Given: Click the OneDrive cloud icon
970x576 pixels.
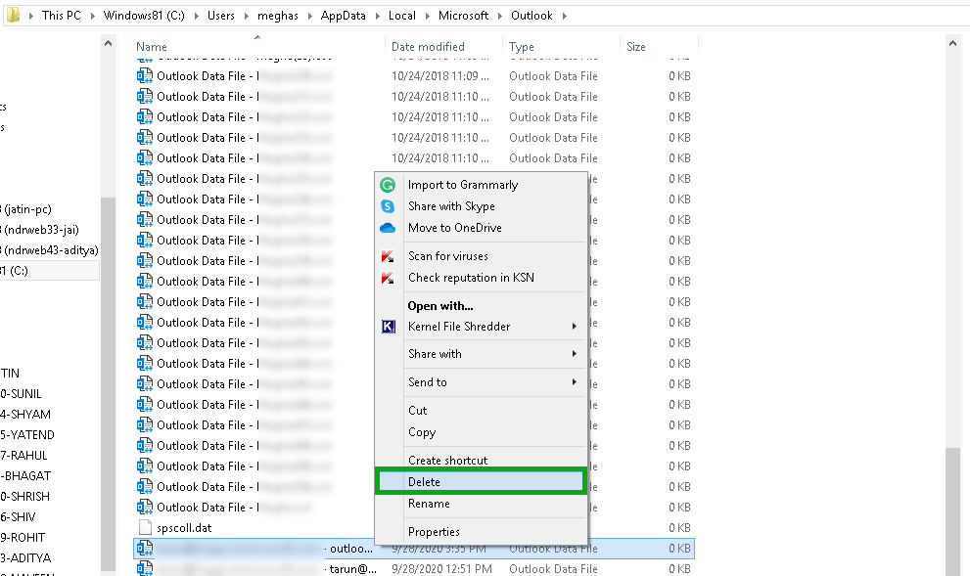Looking at the screenshot, I should pos(389,227).
